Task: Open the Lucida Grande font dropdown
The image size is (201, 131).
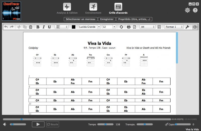Action: click(x=90, y=27)
